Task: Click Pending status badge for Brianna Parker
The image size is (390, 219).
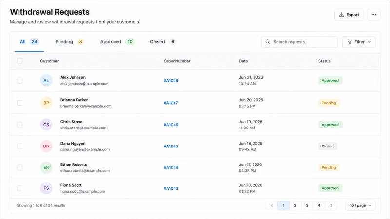Action: click(x=329, y=103)
